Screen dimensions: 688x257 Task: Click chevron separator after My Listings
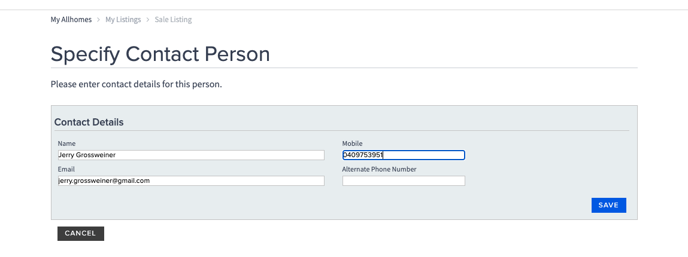click(x=148, y=20)
